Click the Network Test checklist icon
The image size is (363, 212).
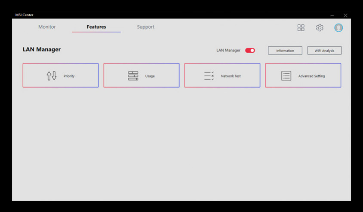209,76
